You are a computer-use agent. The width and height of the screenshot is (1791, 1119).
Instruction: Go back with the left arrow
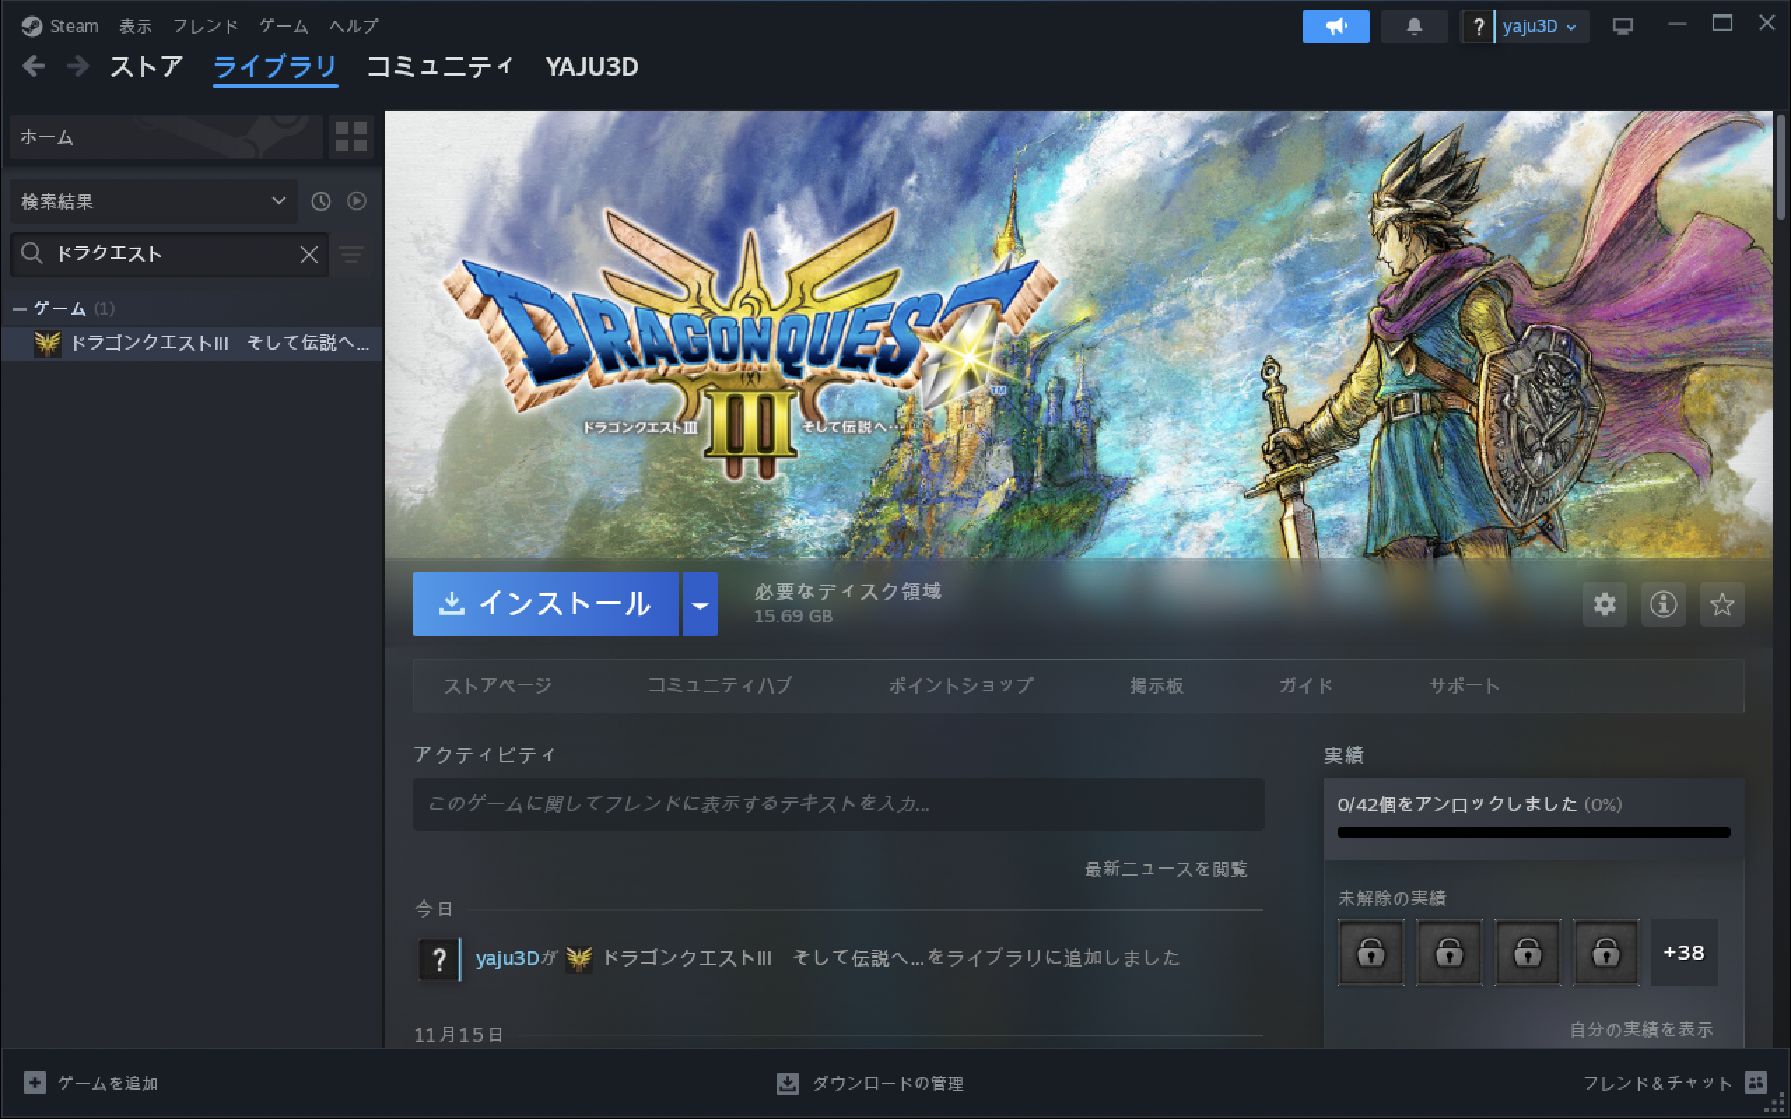point(34,66)
